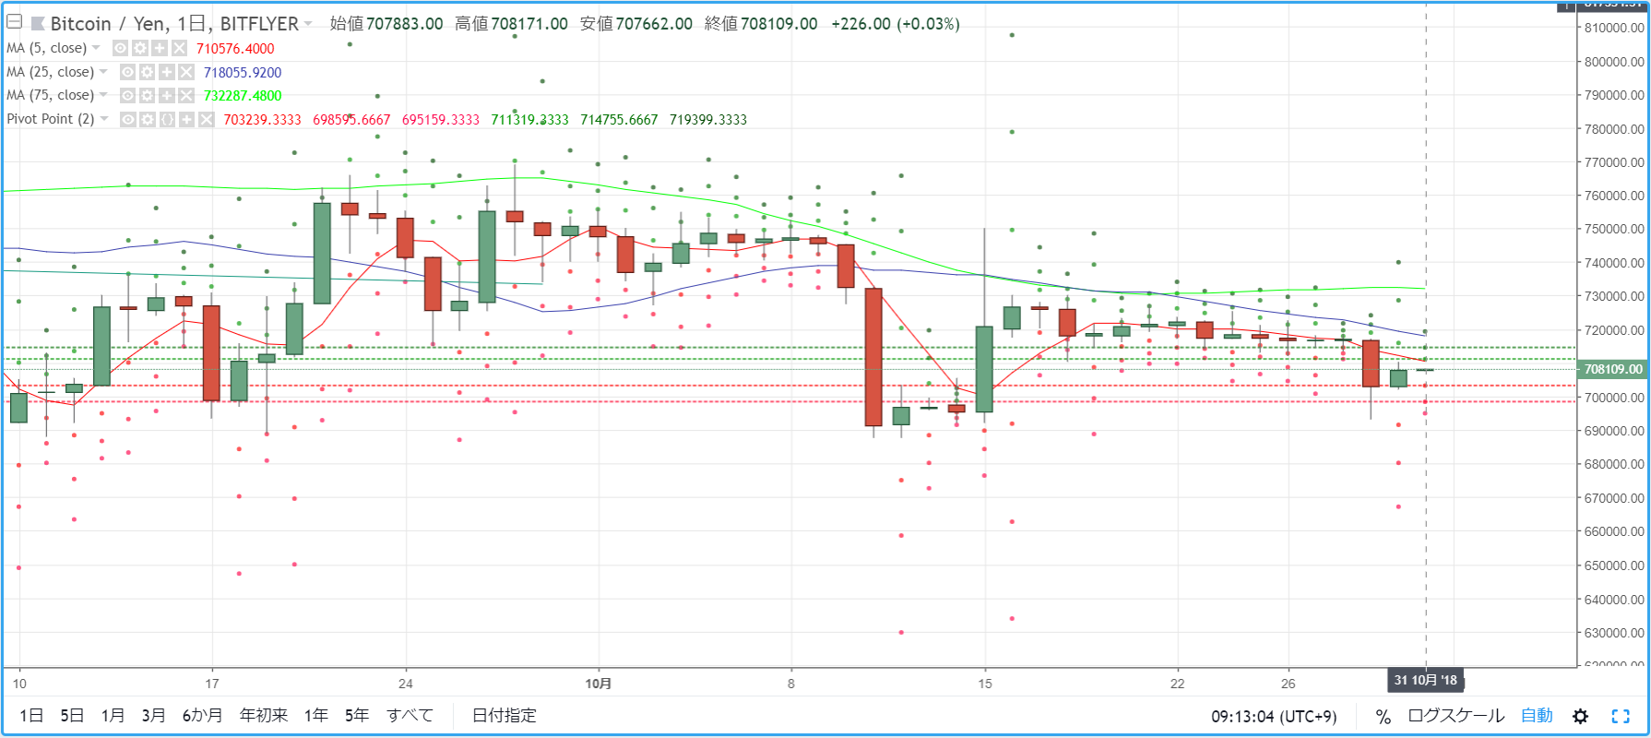The height and width of the screenshot is (738, 1651).
Task: Click plus icon for MA (75, close)
Action: tap(167, 95)
